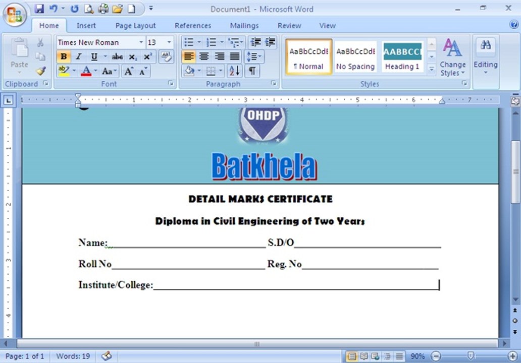The height and width of the screenshot is (363, 521).
Task: Shrink font size with small A
Action: point(143,71)
